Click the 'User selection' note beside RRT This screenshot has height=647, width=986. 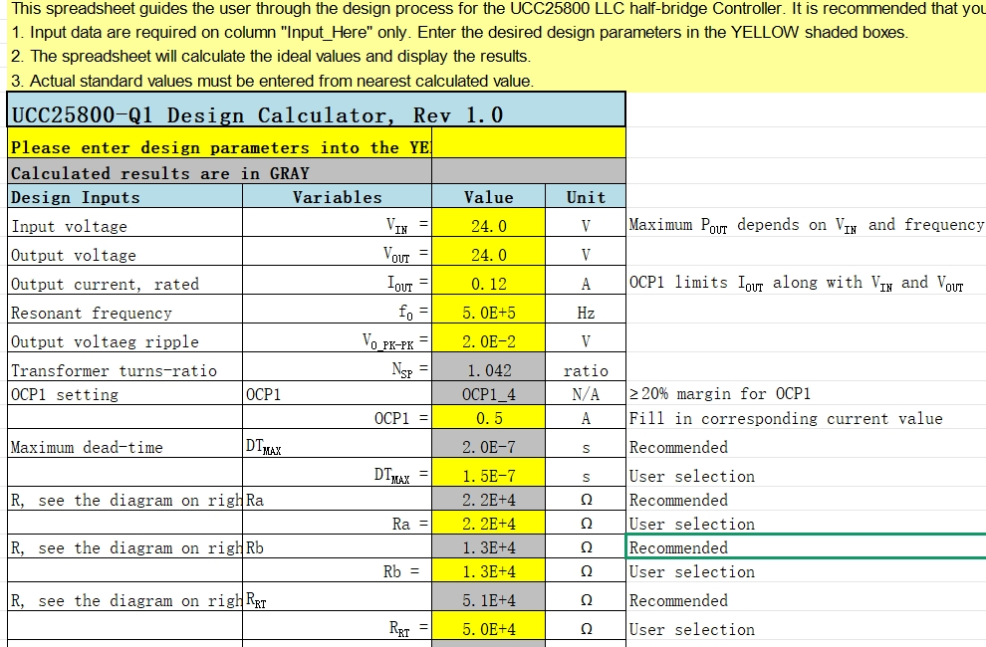692,629
